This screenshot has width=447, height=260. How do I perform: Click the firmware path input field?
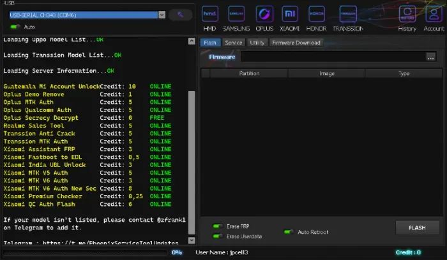click(333, 57)
